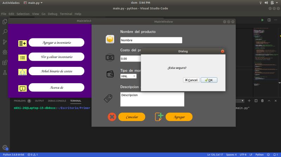Click the Agregar a inventario button
Screen dimensions: 281x157
point(57,42)
